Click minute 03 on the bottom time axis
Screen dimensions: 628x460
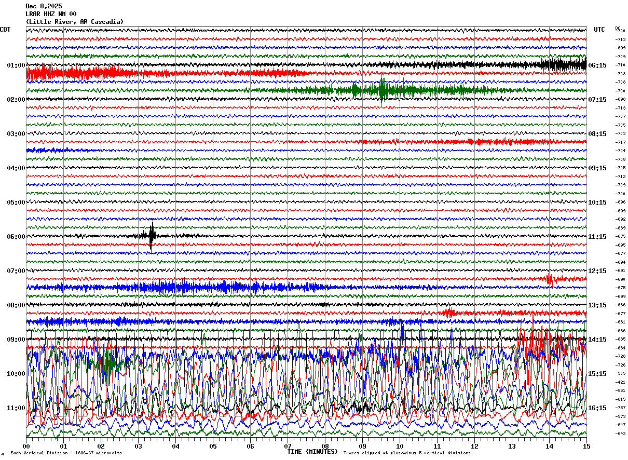tap(138, 446)
